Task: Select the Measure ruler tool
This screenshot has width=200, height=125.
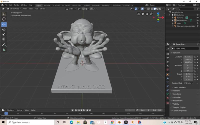Action: [x=4, y=50]
